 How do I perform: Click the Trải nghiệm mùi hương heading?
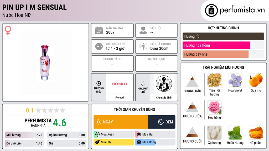[x=223, y=67]
